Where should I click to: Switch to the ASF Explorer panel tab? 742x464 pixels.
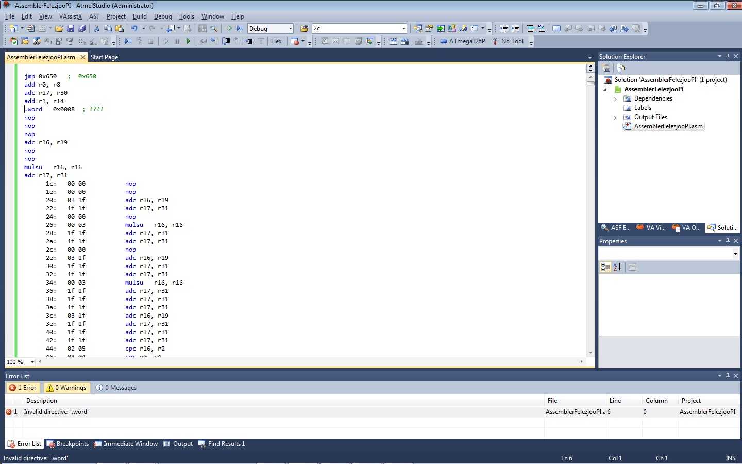click(616, 228)
